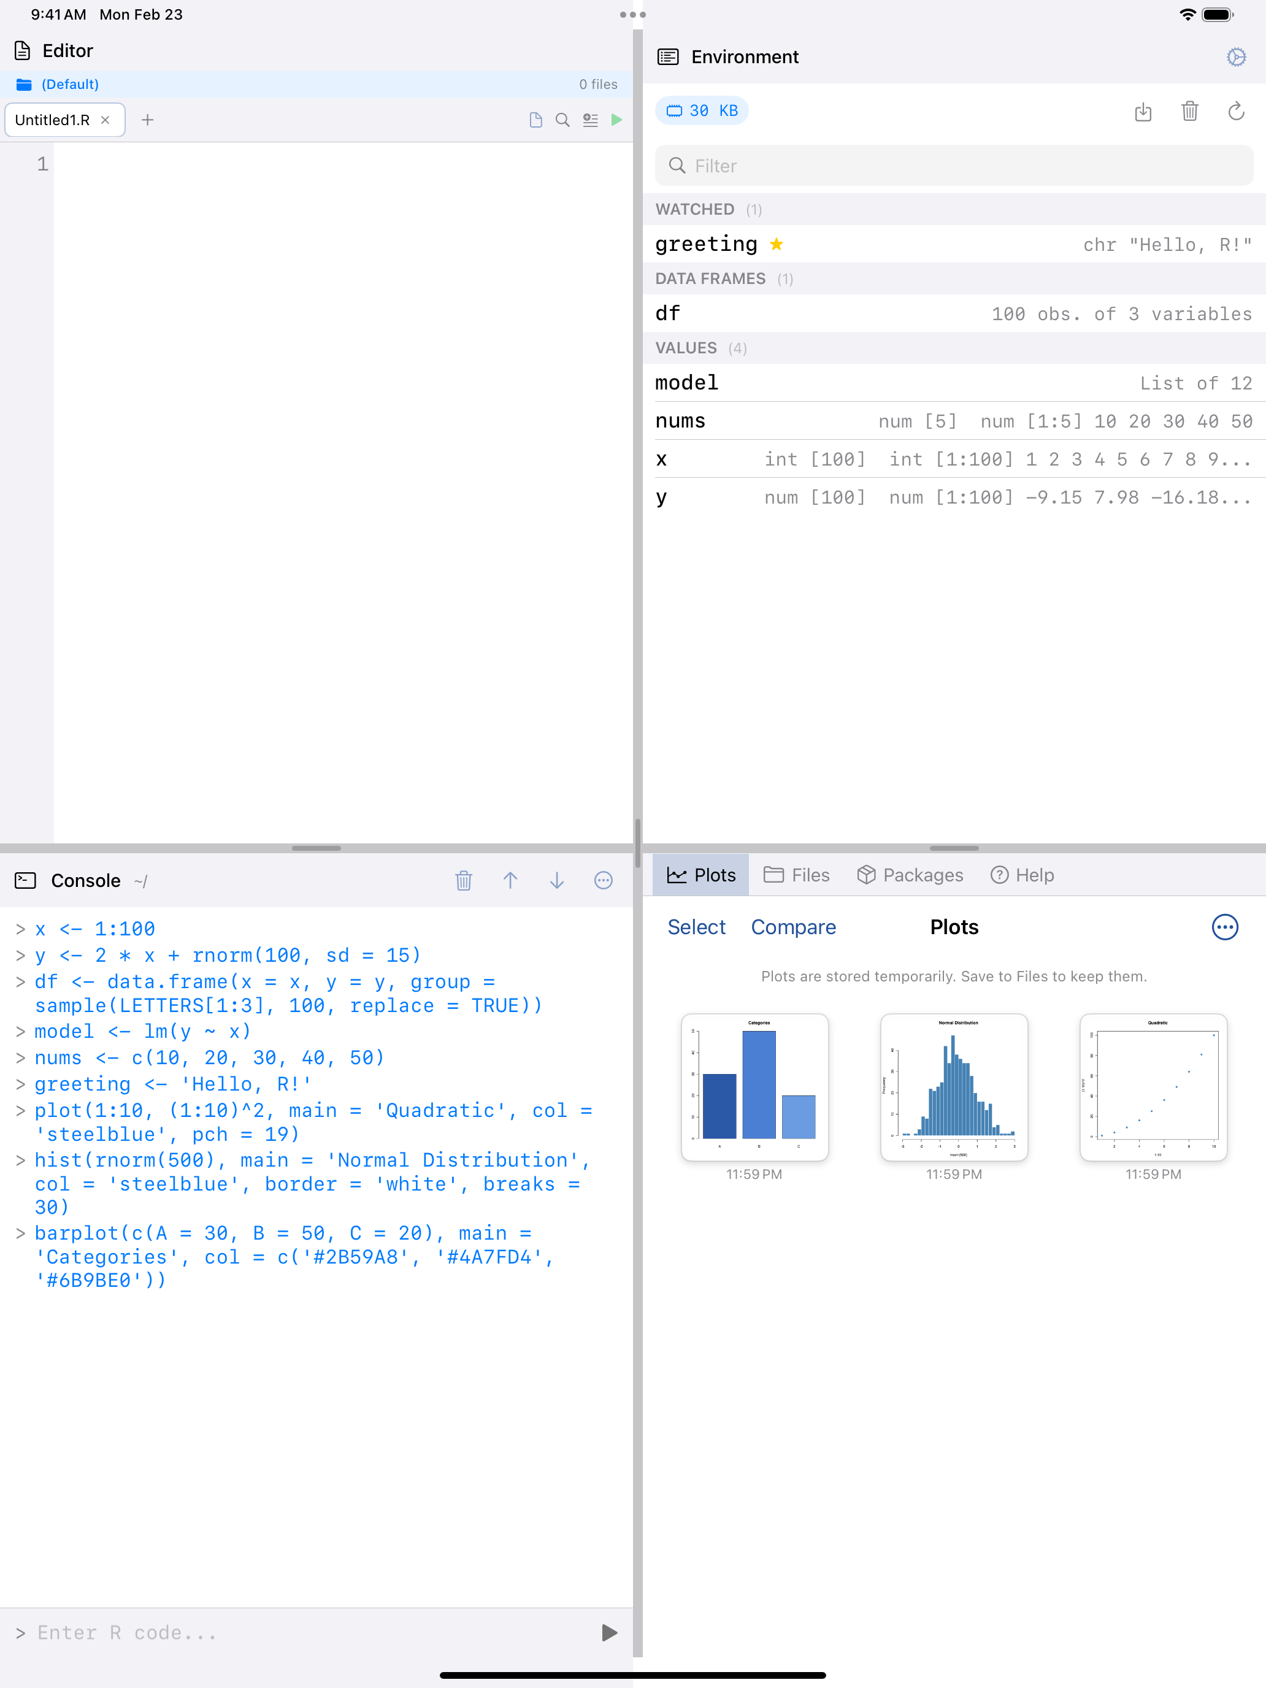Recall previous command using up arrow icon
1266x1688 pixels.
[510, 881]
